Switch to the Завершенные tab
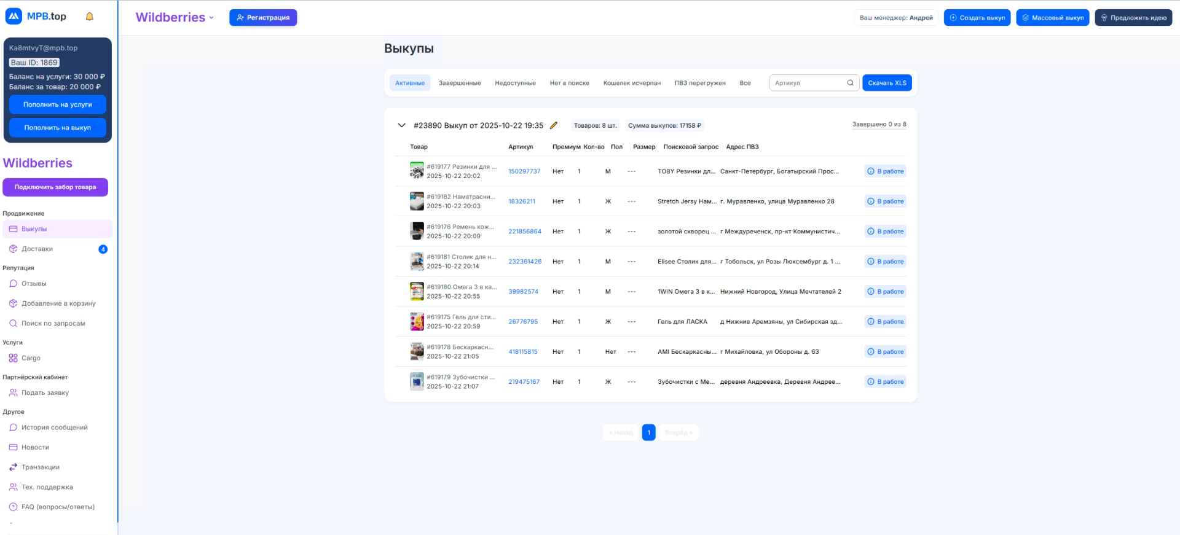 pyautogui.click(x=460, y=83)
